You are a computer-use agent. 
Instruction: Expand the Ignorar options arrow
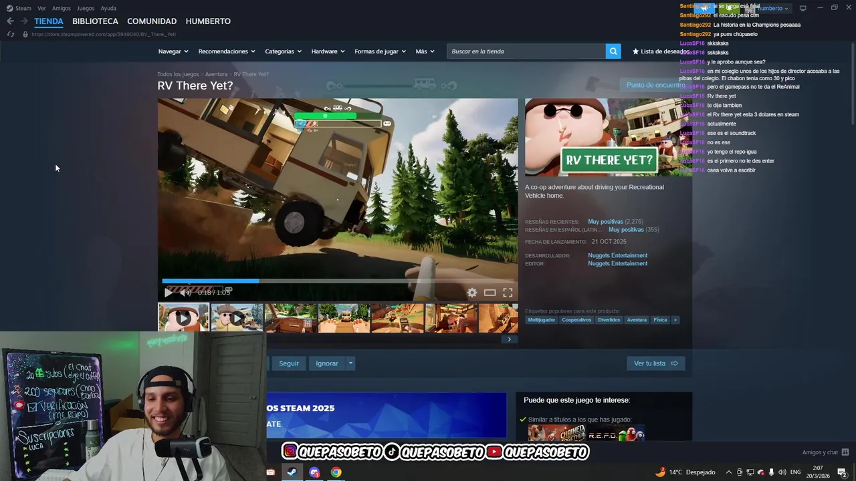click(350, 363)
